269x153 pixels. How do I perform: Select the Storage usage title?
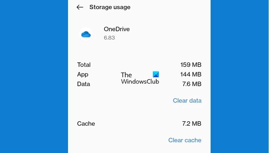(x=110, y=7)
